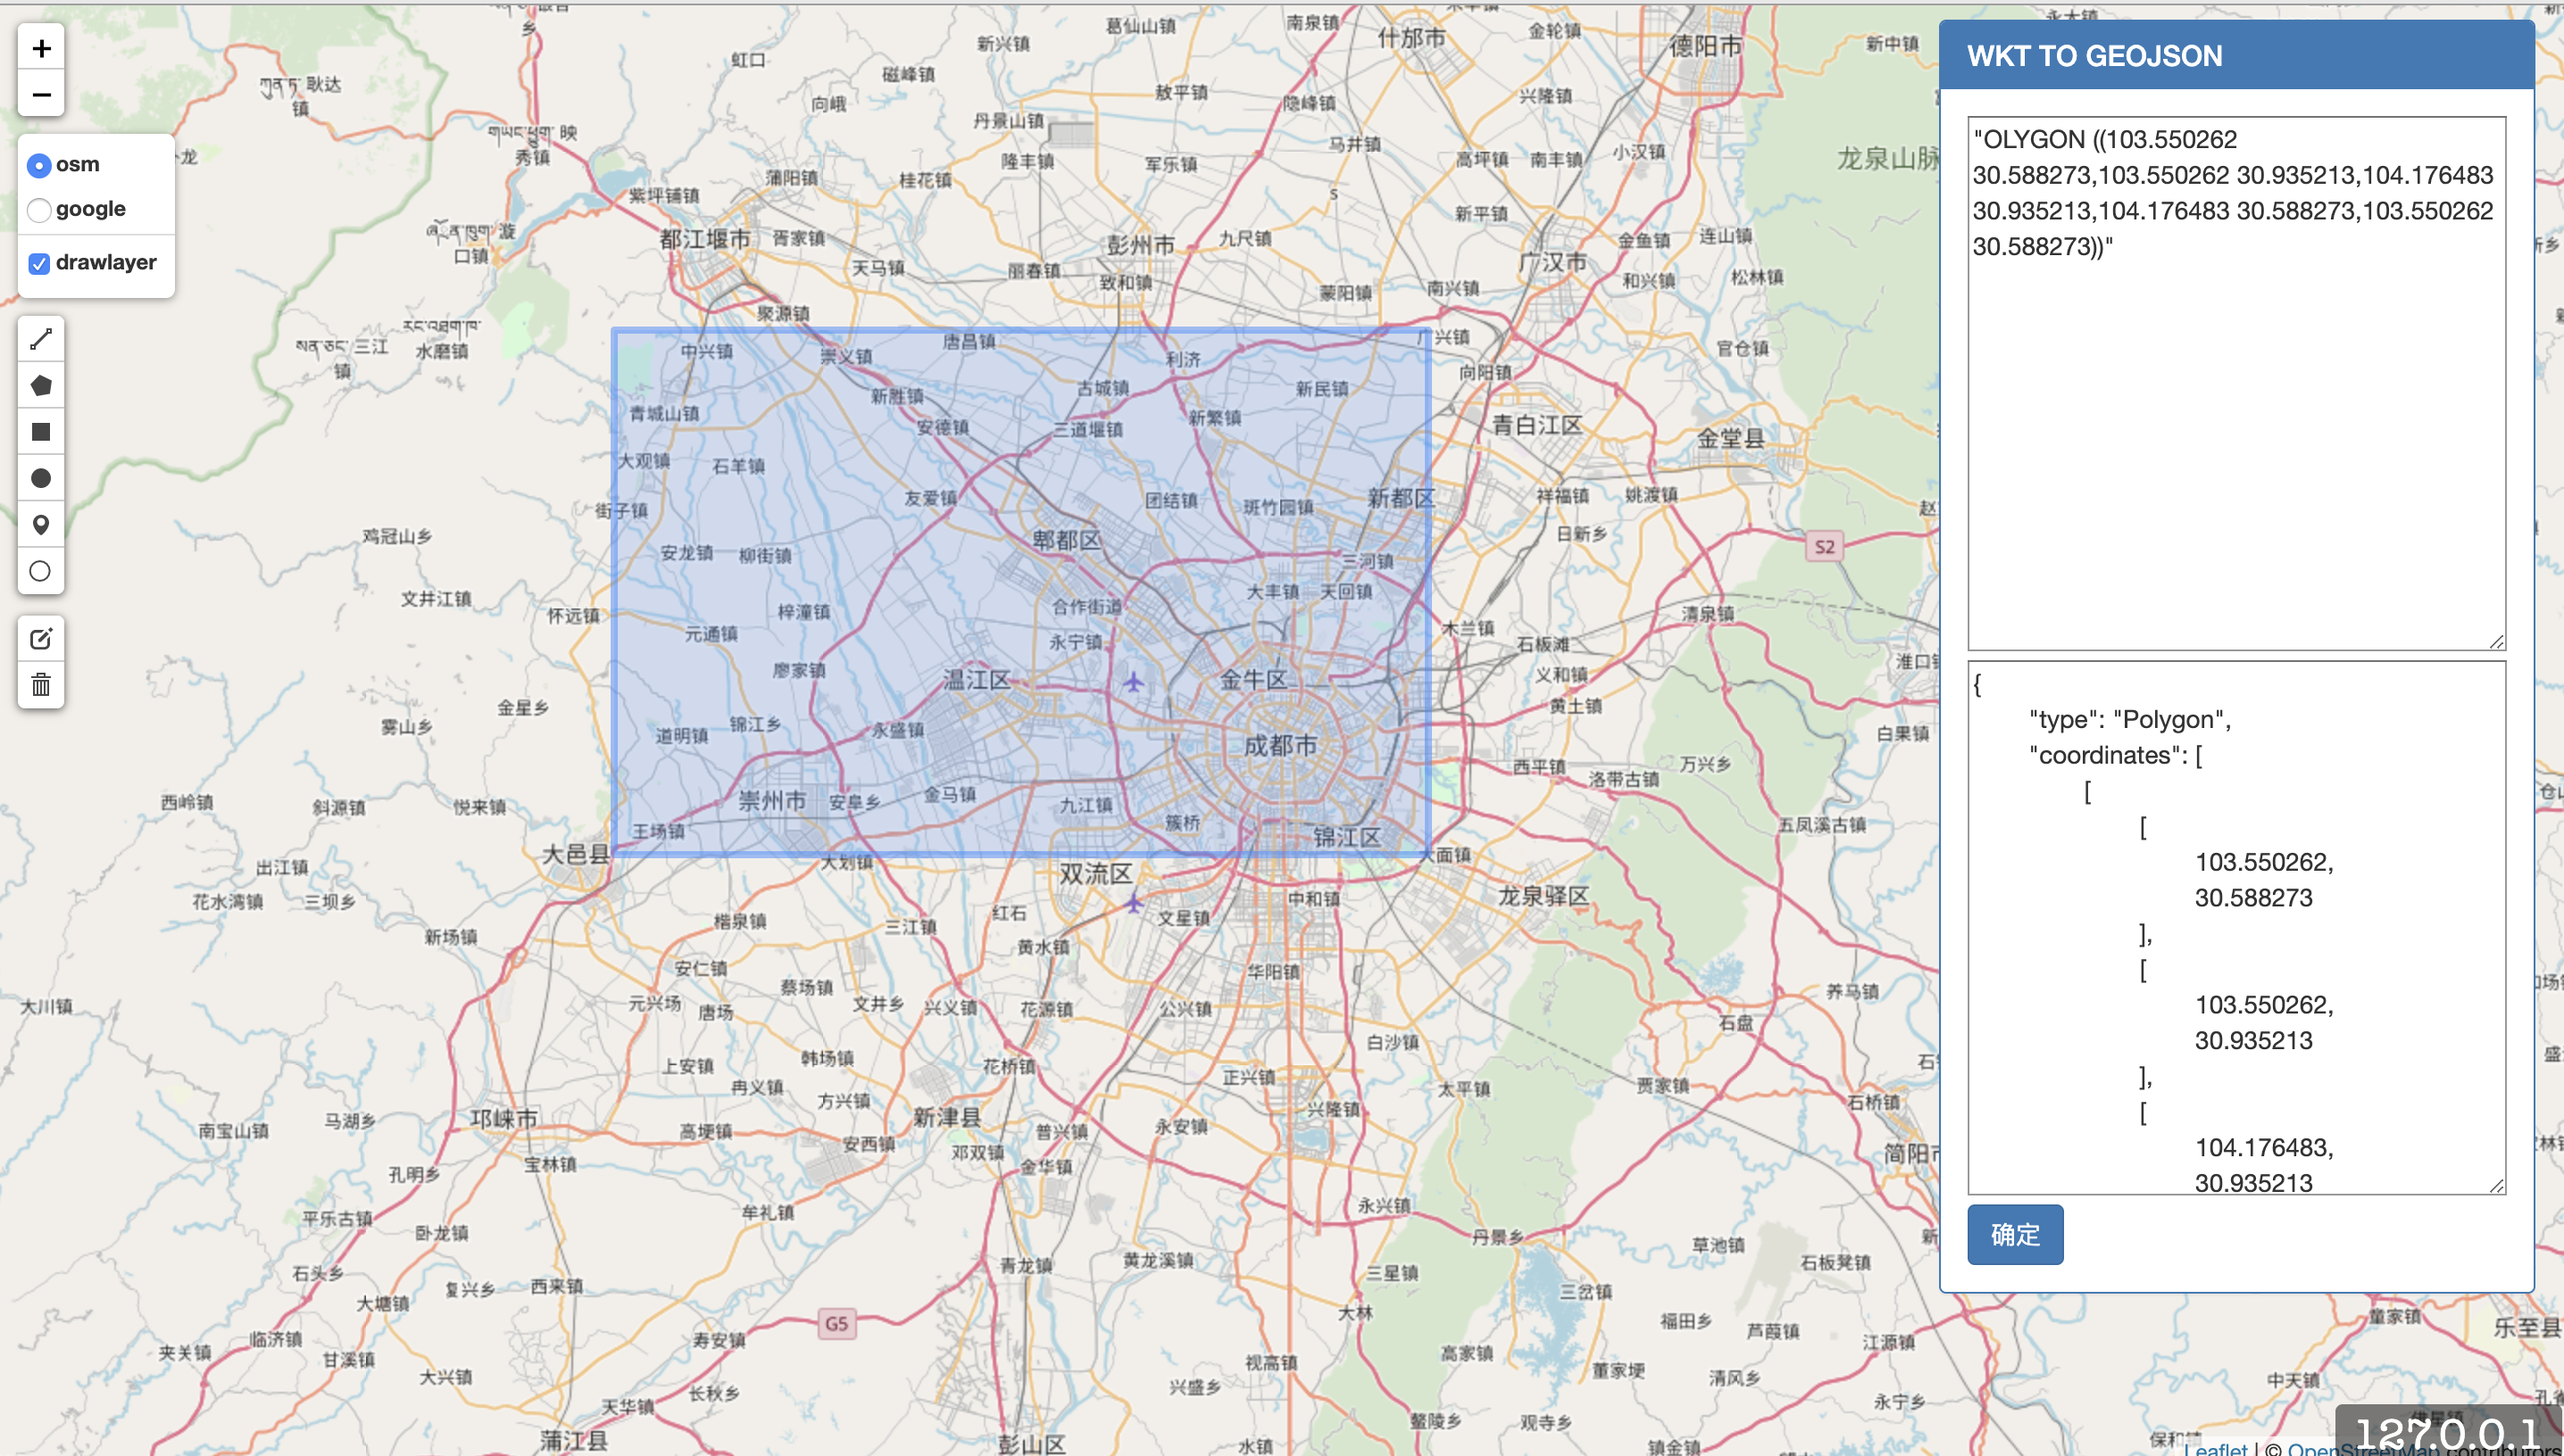The width and height of the screenshot is (2564, 1456).
Task: Select the draw polyline tool
Action: [x=41, y=340]
